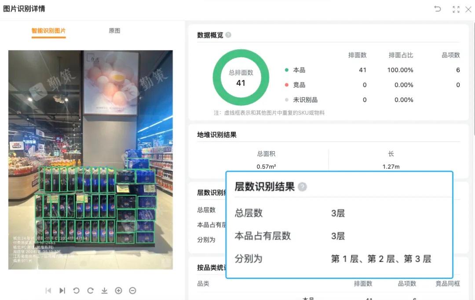This screenshot has width=475, height=300.
Task: Zoom in on the shelf photo
Action: [x=118, y=290]
